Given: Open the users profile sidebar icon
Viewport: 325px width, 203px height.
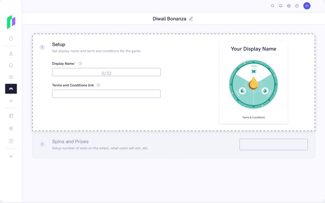Looking at the screenshot, I should click(11, 54).
